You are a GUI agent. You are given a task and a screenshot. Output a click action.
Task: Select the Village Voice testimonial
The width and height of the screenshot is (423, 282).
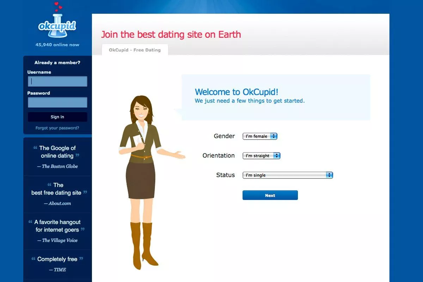point(57,231)
